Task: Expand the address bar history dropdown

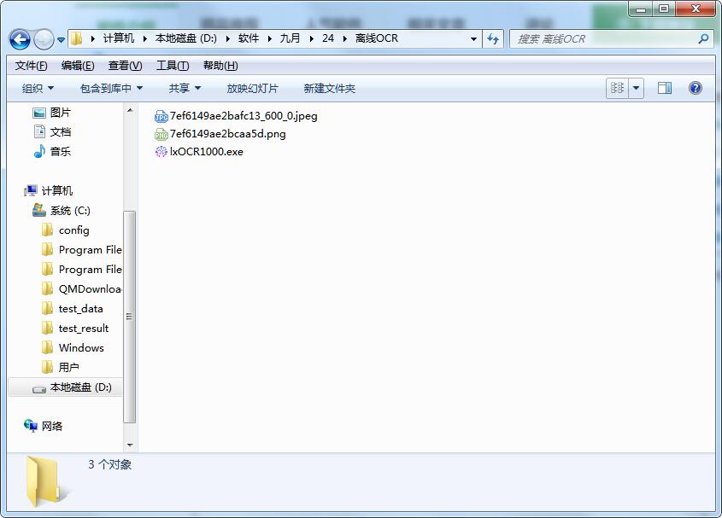Action: tap(473, 38)
